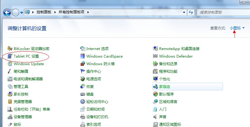The width and height of the screenshot is (250, 127).
Task: Click the BitLocker drive encryption icon
Action: click(10, 48)
